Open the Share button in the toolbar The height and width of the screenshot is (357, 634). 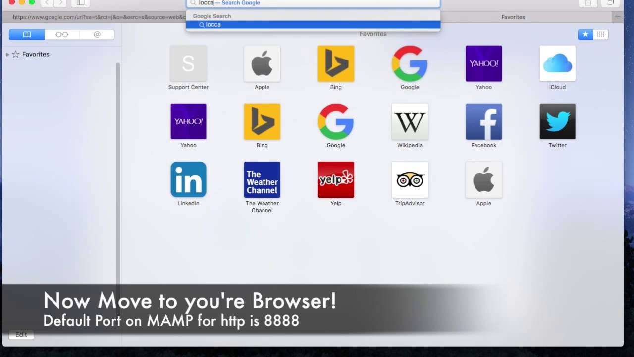point(588,3)
